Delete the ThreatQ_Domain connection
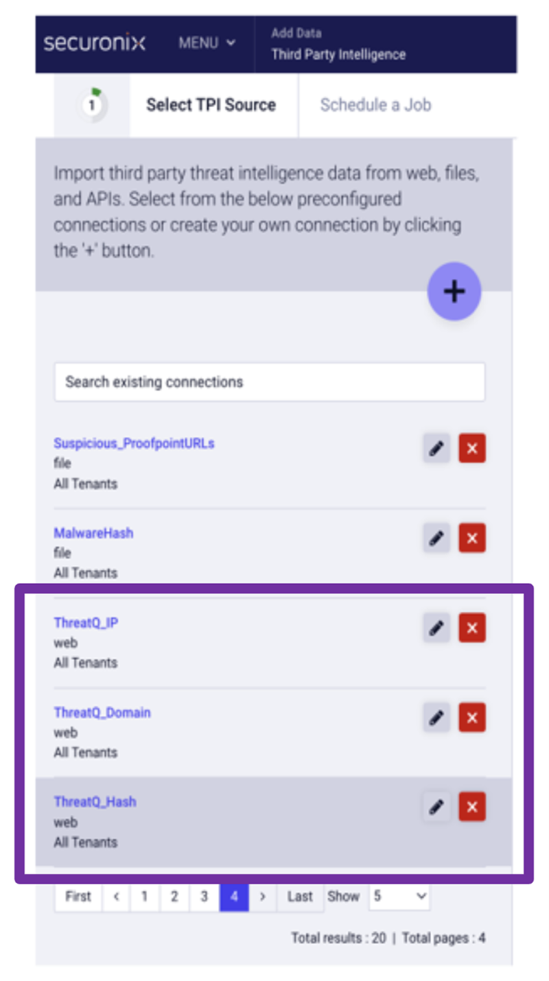Image resolution: width=549 pixels, height=981 pixels. pos(472,718)
